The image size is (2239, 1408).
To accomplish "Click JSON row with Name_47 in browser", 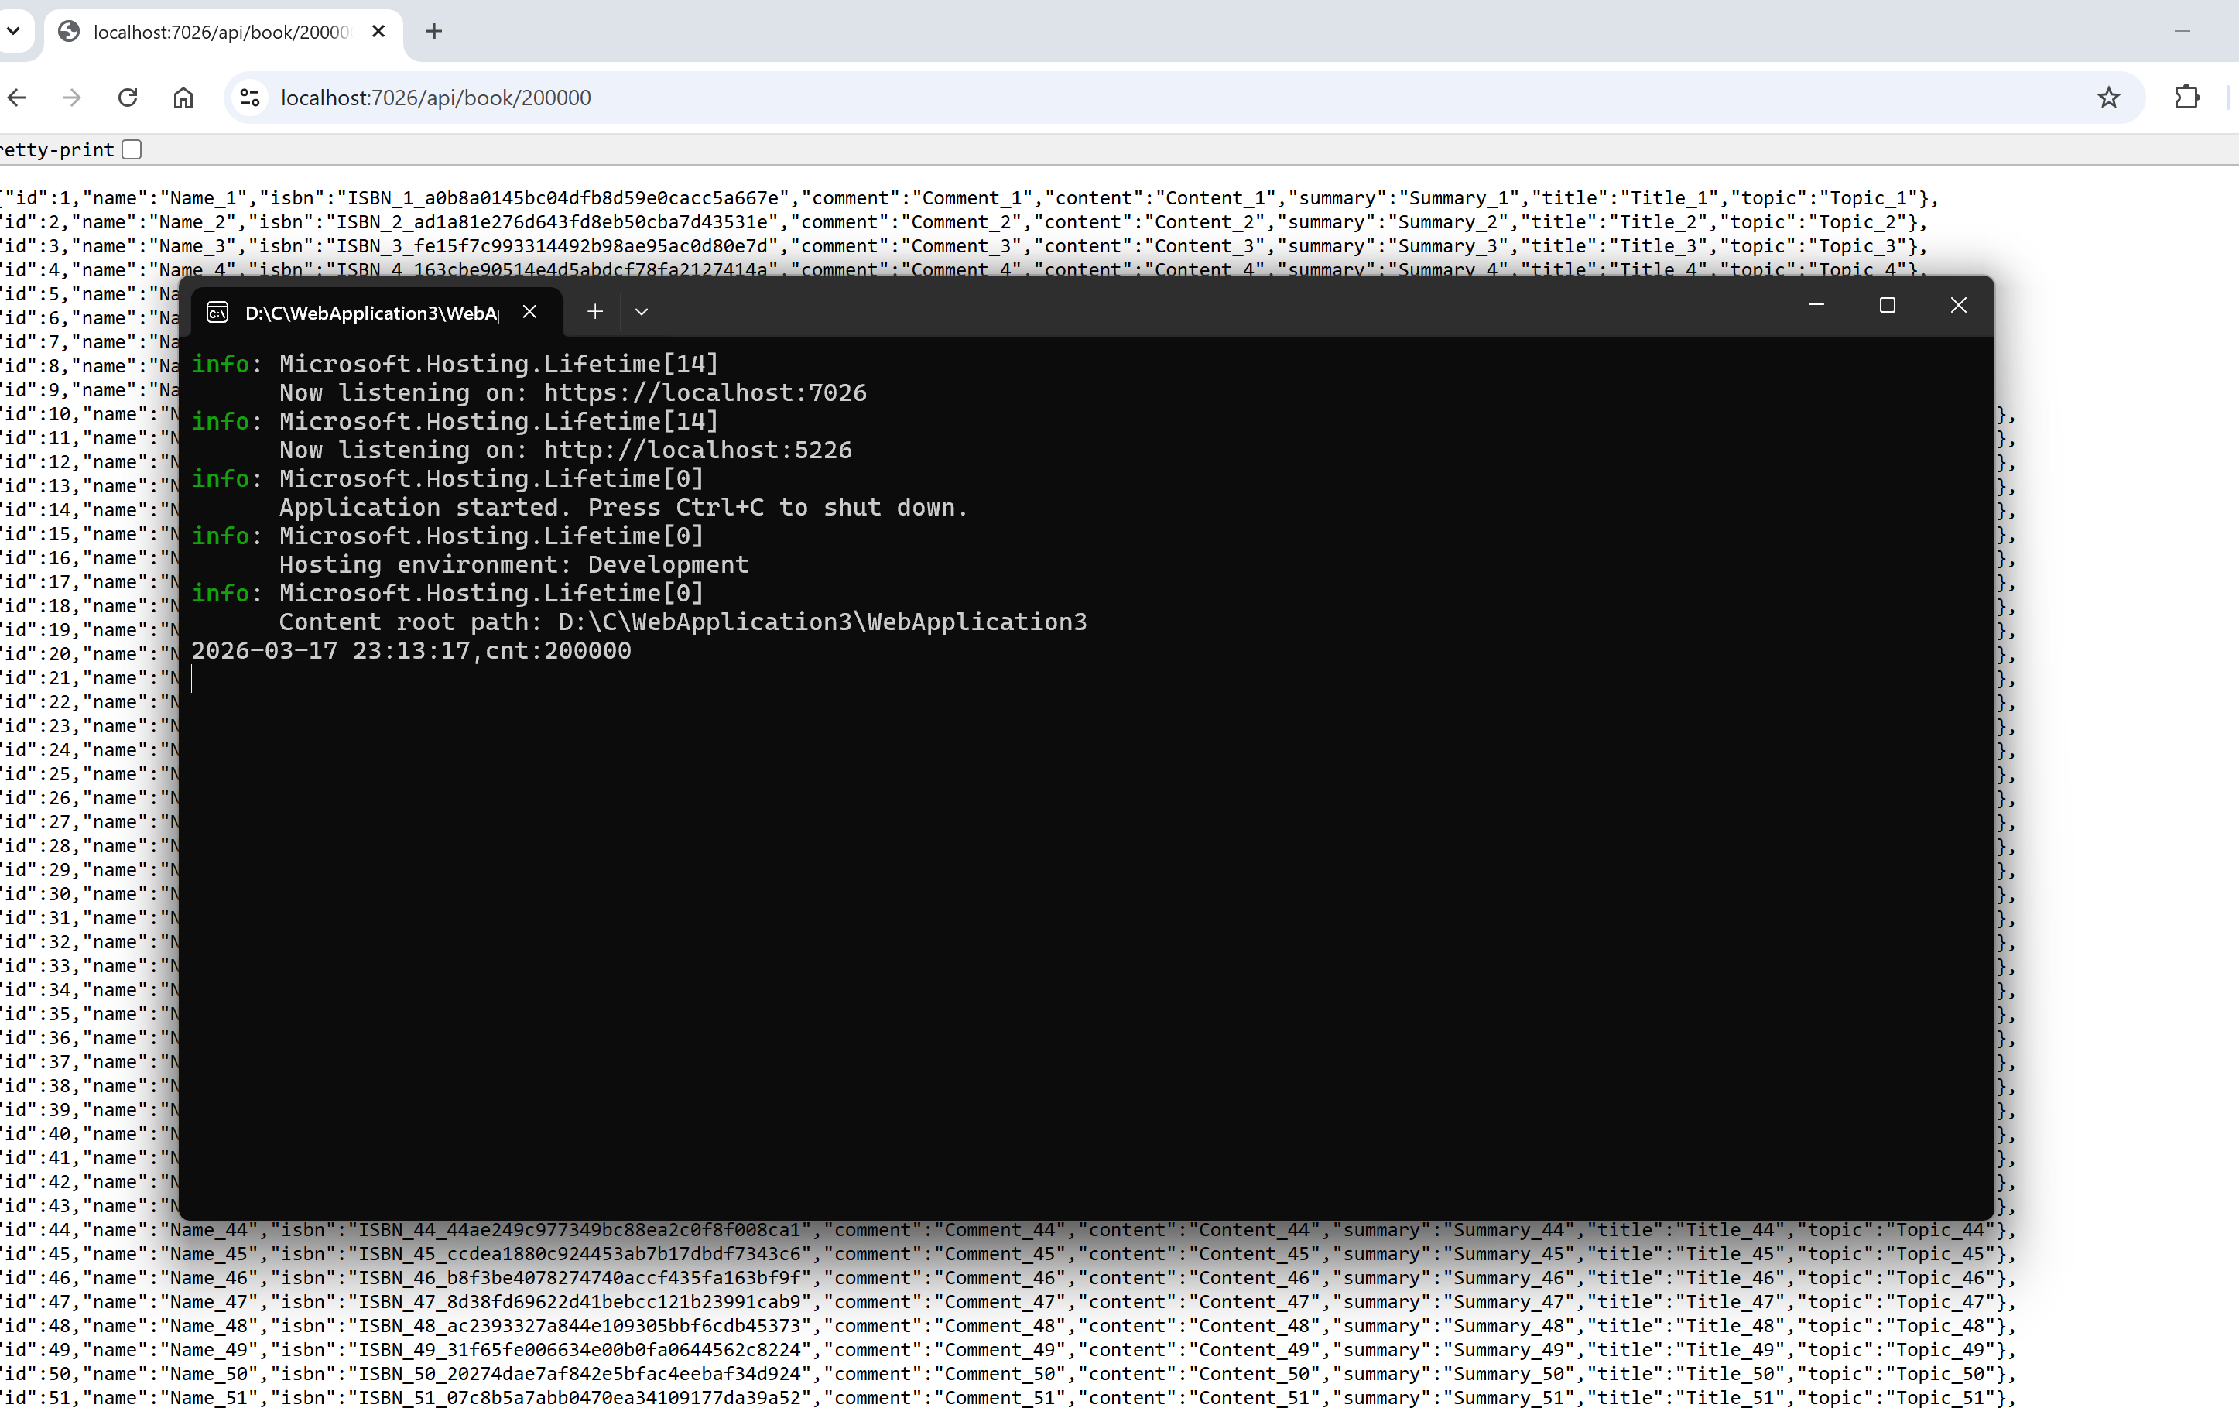I will coord(1008,1303).
